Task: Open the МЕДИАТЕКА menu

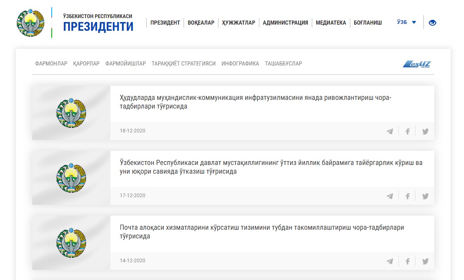Action: click(x=331, y=23)
